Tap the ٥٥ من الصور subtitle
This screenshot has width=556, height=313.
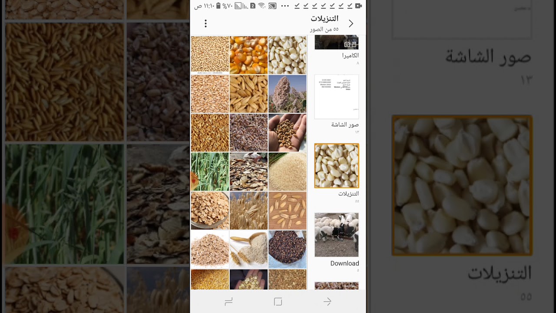tap(324, 29)
